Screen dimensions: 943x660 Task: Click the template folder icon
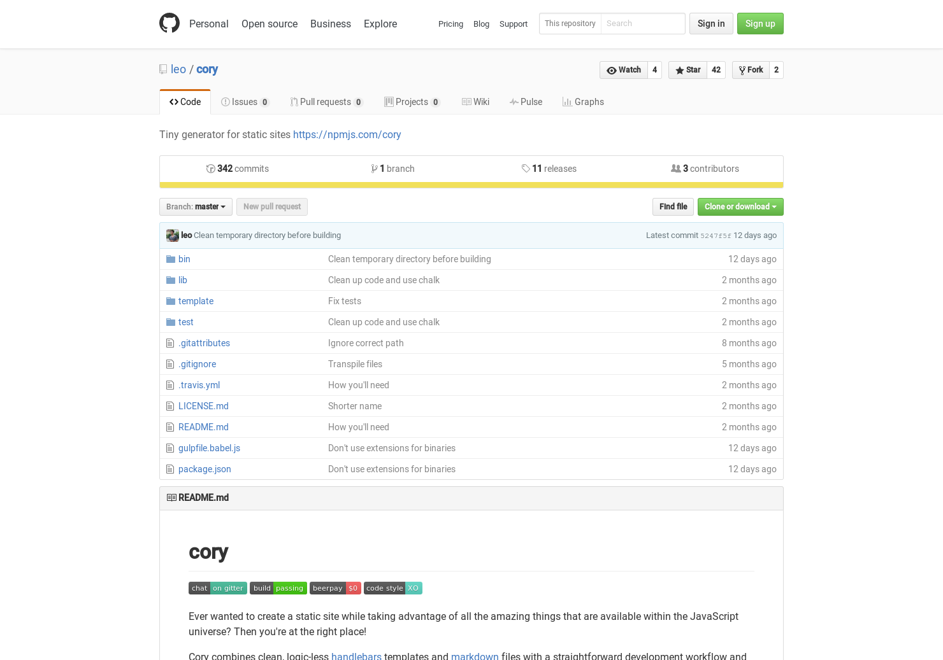pyautogui.click(x=171, y=301)
